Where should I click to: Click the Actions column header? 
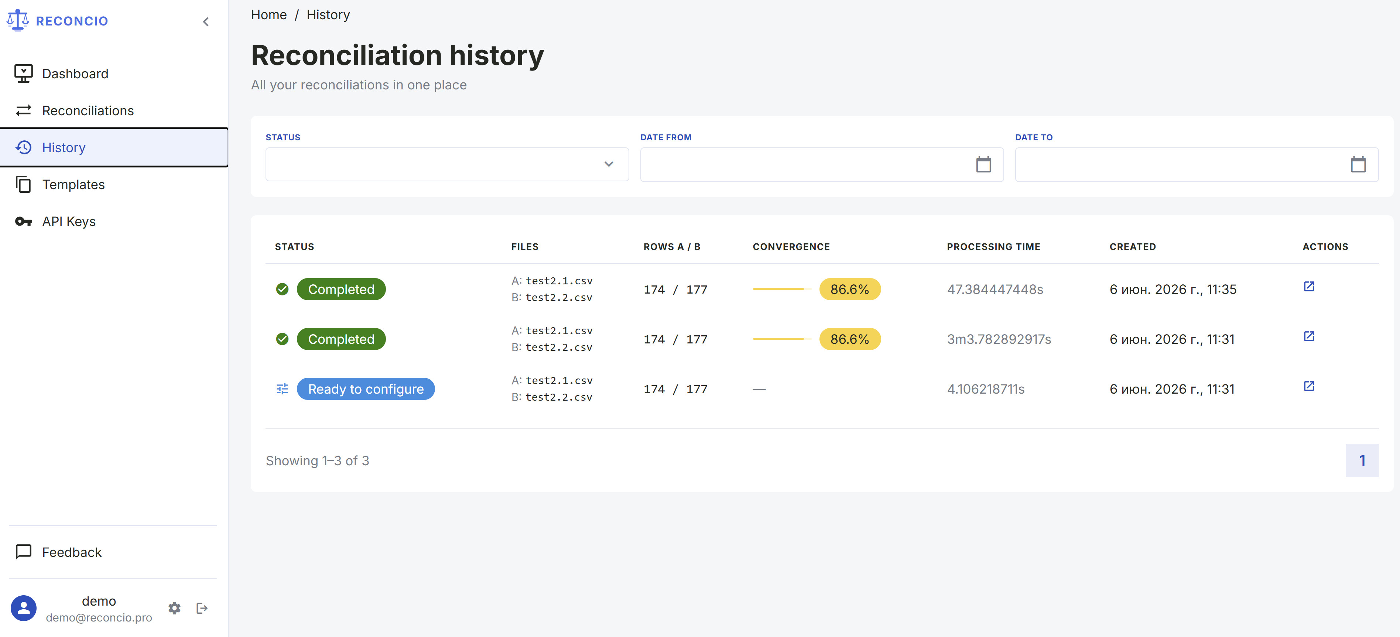pyautogui.click(x=1325, y=247)
